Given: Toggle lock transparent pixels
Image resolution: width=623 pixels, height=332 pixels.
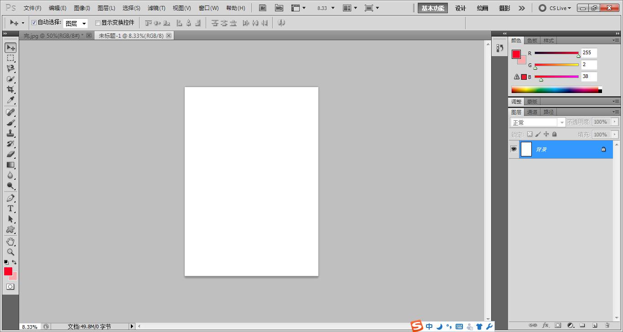Looking at the screenshot, I should click(530, 134).
